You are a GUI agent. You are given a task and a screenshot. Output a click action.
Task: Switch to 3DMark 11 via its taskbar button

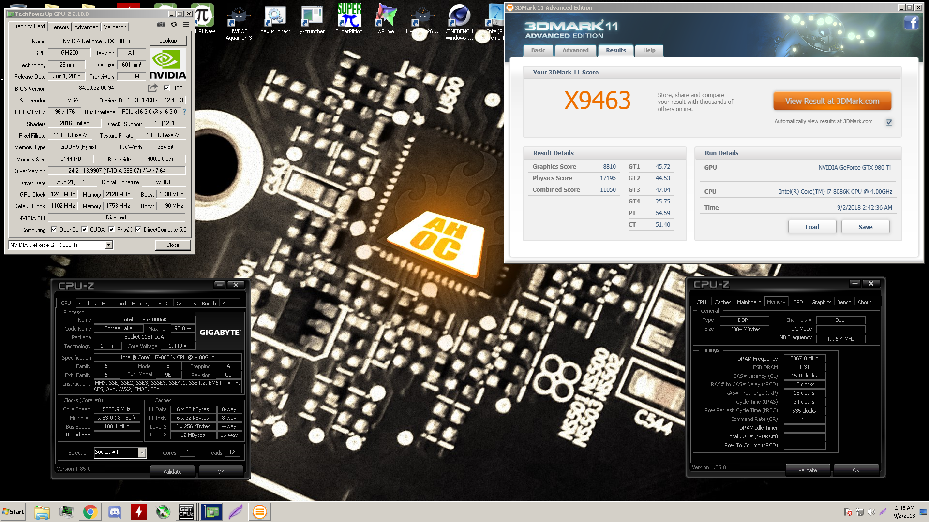pyautogui.click(x=260, y=512)
